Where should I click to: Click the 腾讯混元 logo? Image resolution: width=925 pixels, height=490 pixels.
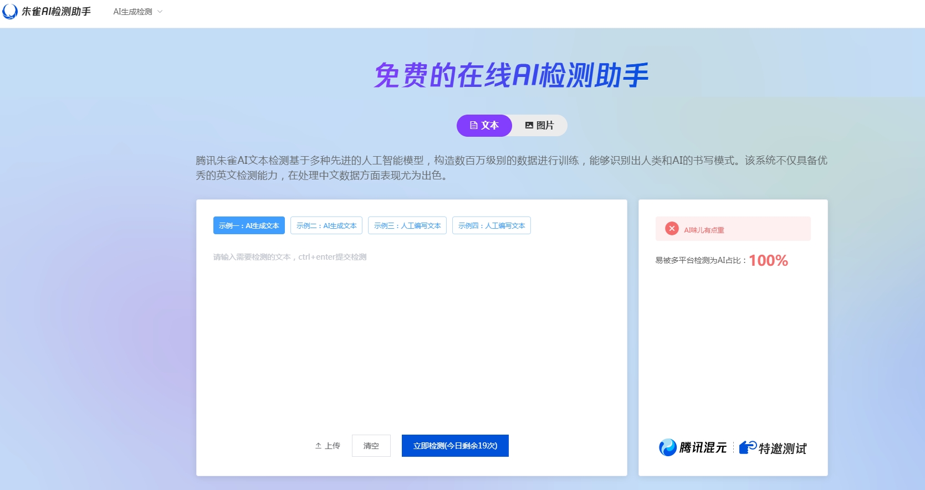692,447
